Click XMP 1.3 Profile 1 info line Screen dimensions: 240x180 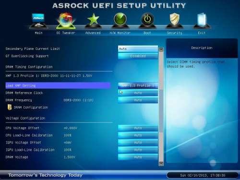(49, 76)
